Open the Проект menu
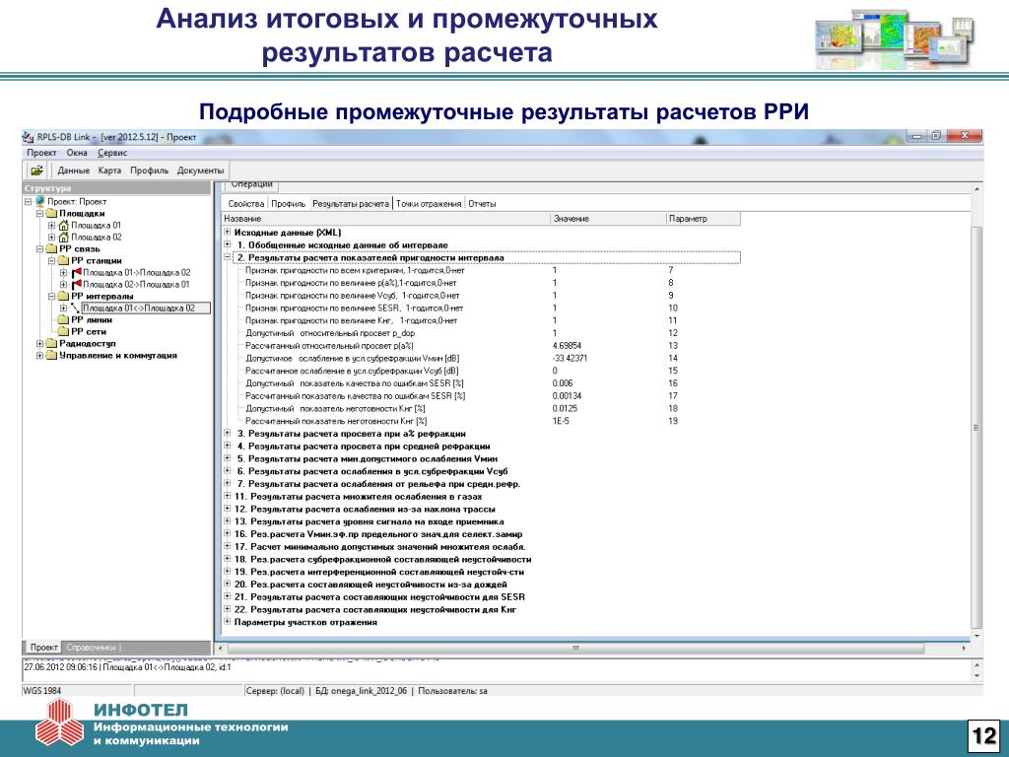The image size is (1009, 757). click(x=41, y=153)
